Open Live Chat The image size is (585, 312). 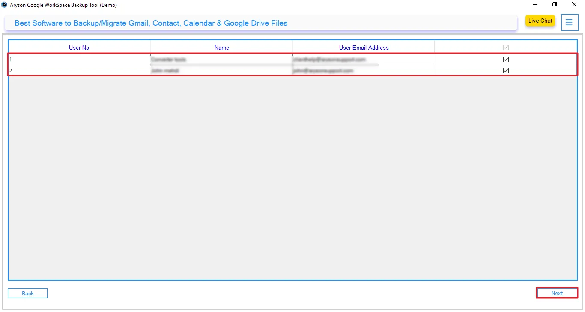(x=540, y=21)
